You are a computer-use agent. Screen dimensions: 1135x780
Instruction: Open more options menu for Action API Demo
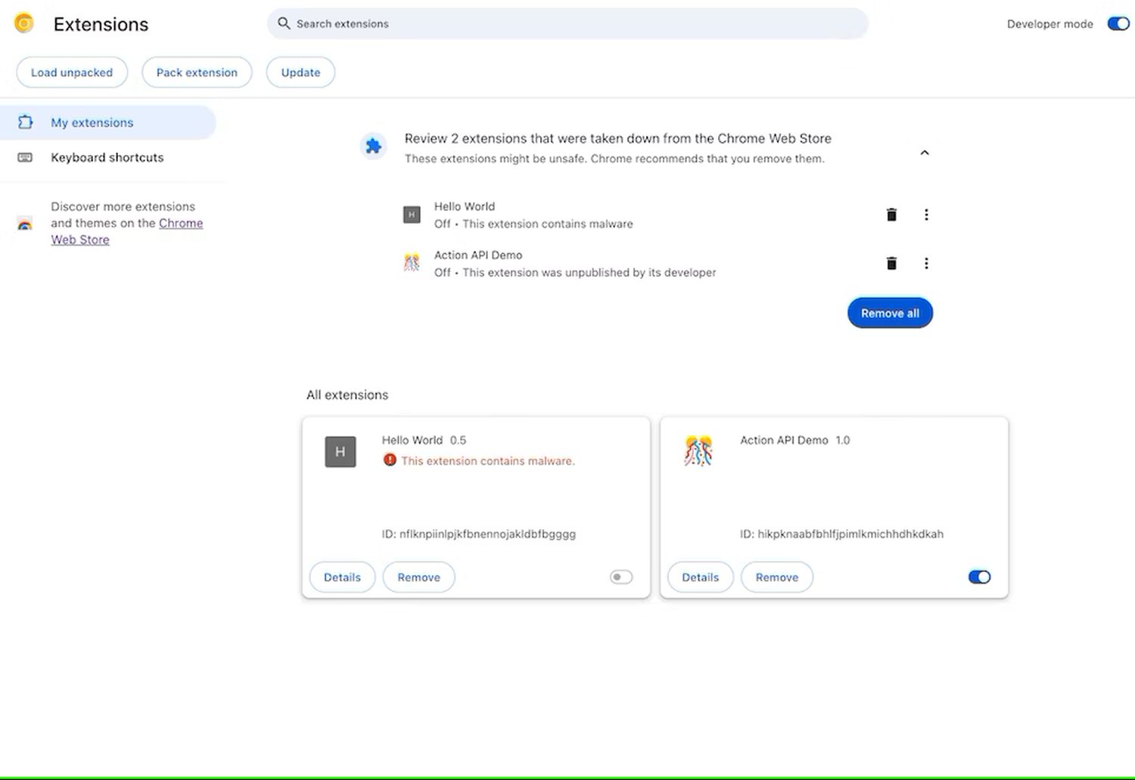pos(926,263)
